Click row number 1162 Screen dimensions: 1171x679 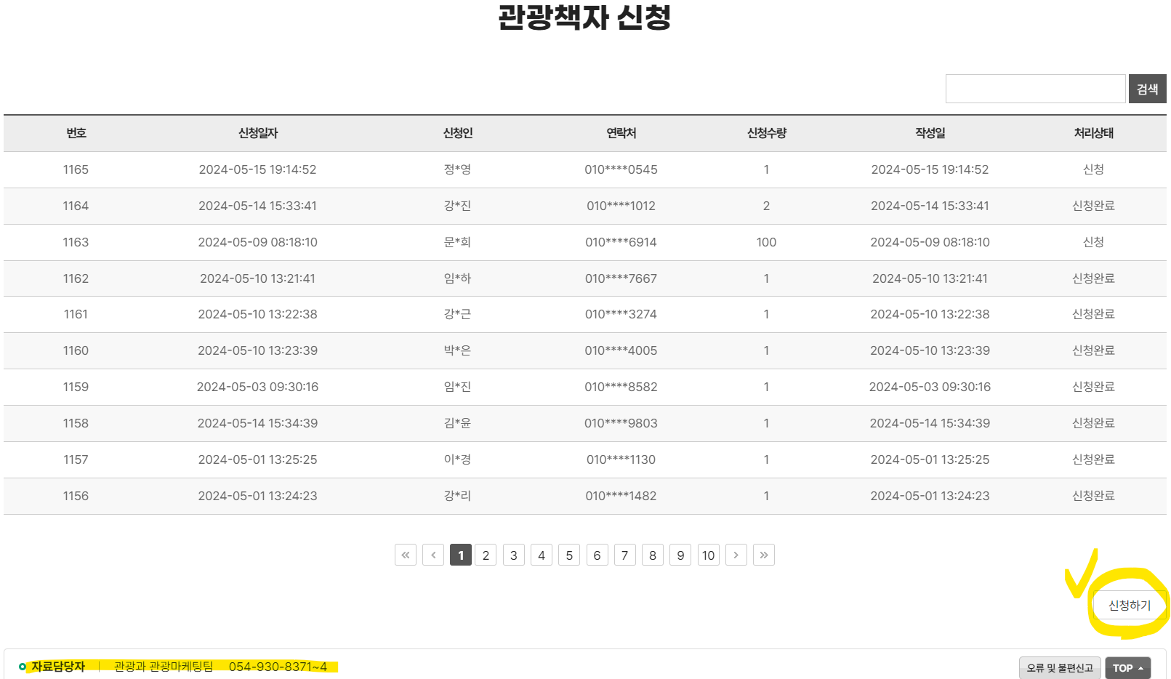[x=76, y=278]
